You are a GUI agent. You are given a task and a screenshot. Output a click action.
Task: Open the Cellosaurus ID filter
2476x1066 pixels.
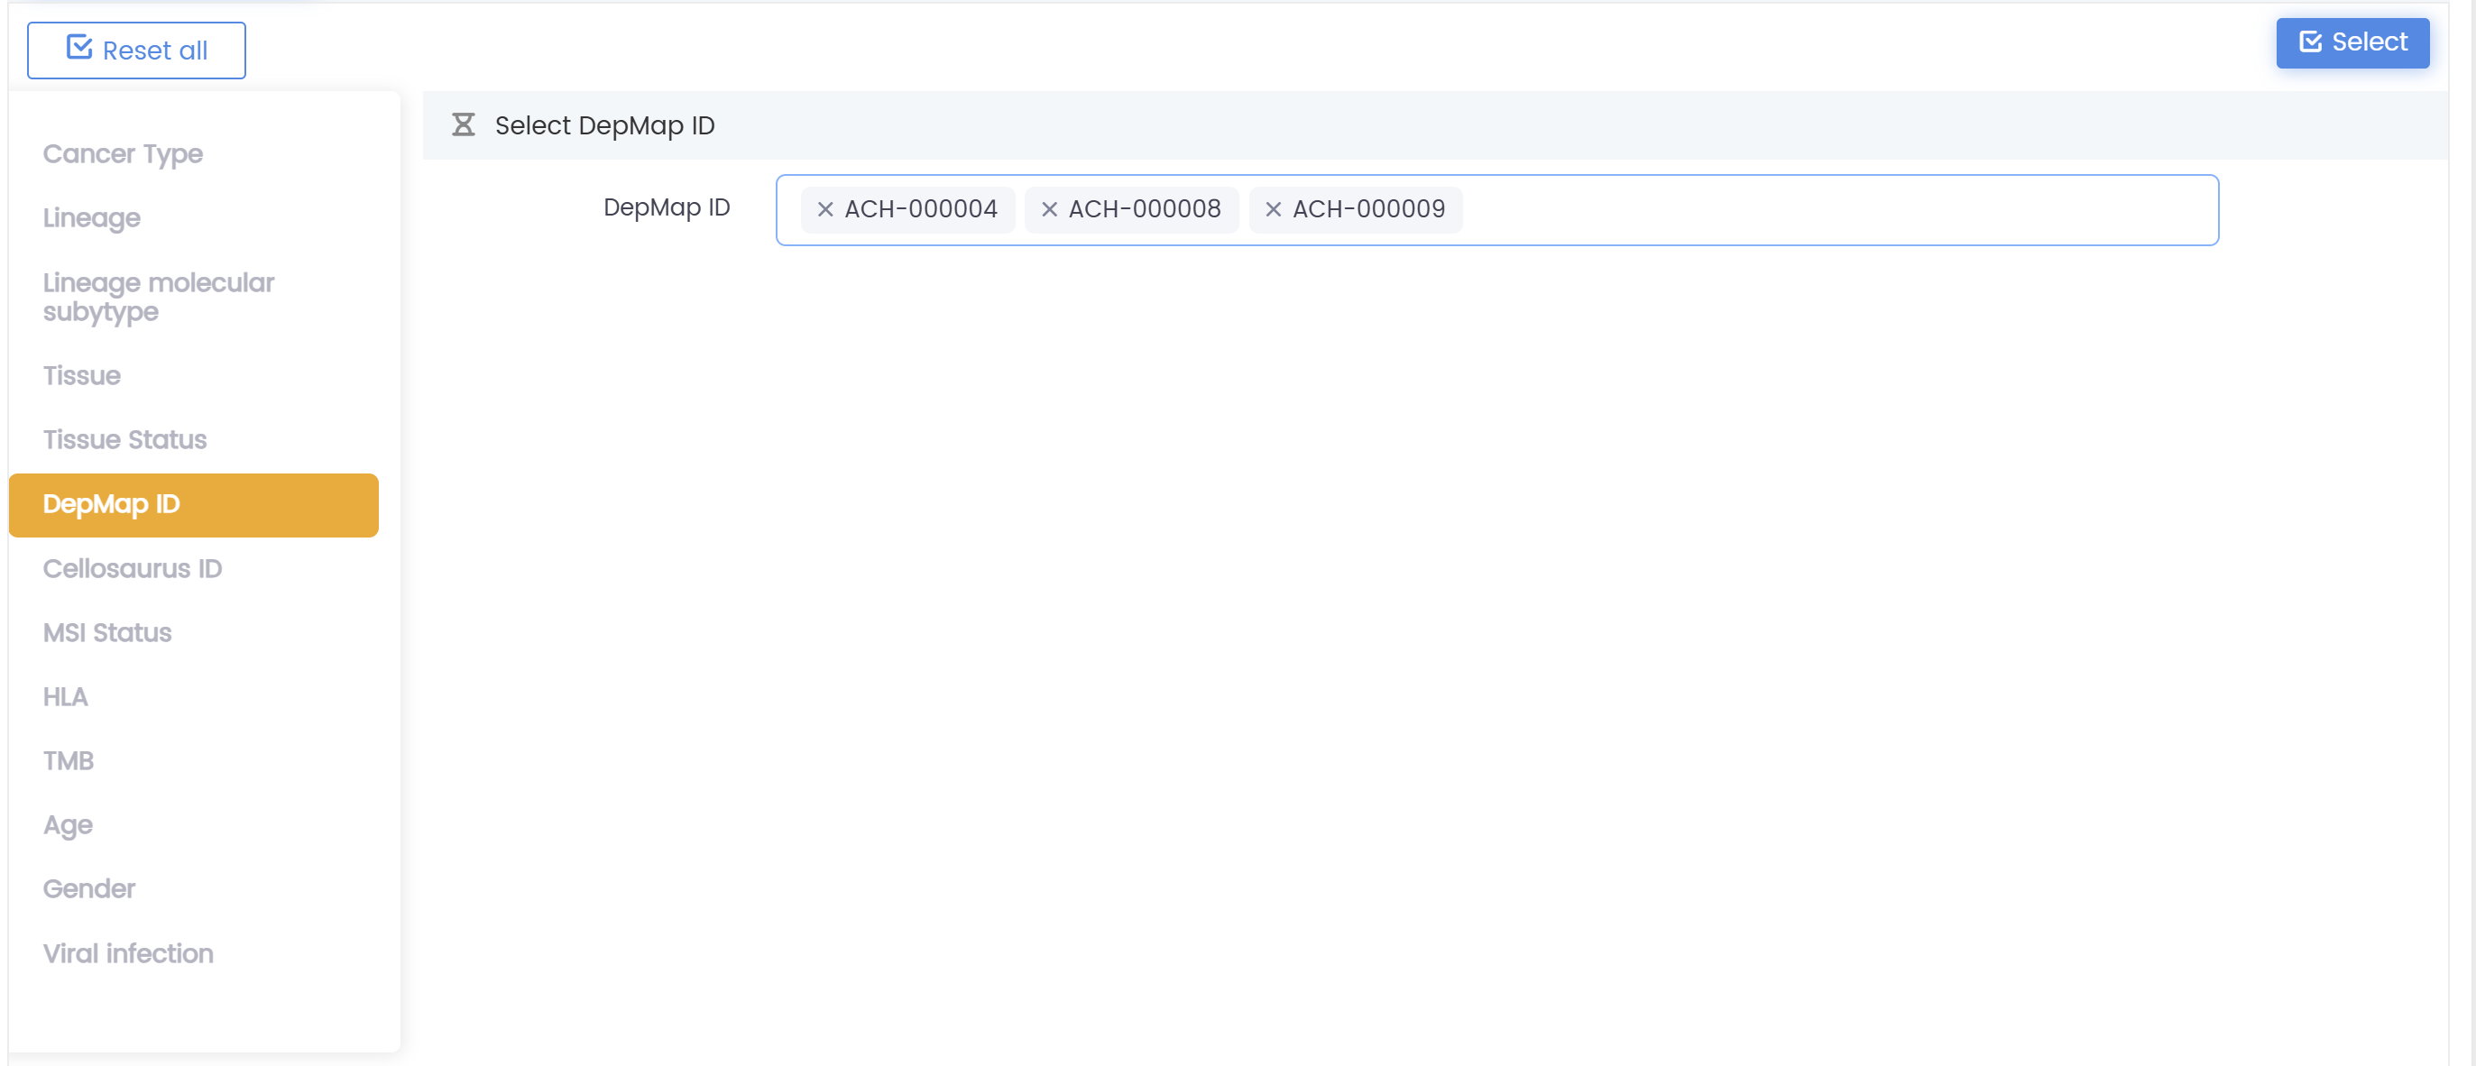pyautogui.click(x=133, y=569)
